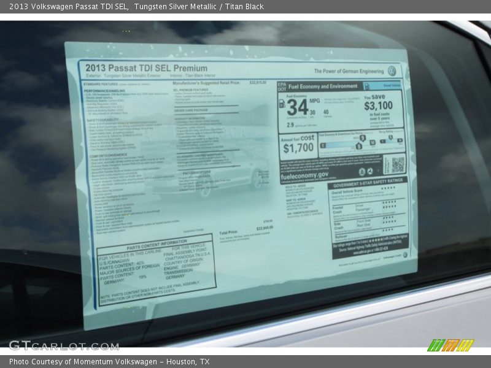The image size is (491, 368).
Task: Click the smog rating scale on the label
Action: tap(391, 140)
